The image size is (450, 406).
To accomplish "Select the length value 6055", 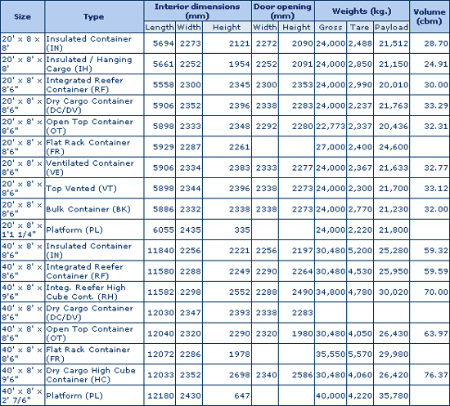I will 163,230.
